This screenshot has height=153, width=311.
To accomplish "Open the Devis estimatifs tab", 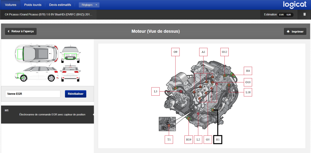I will (60, 5).
